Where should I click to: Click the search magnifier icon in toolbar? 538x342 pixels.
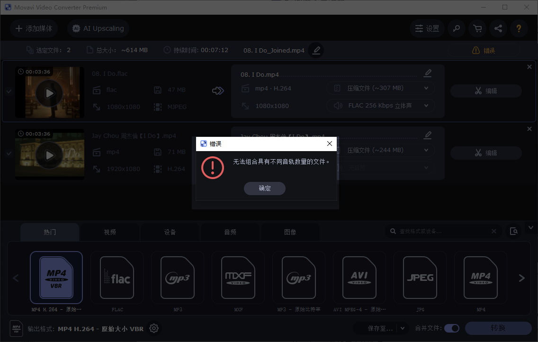(456, 28)
